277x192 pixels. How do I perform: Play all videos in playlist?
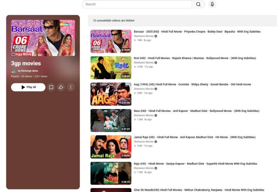[x=28, y=87]
